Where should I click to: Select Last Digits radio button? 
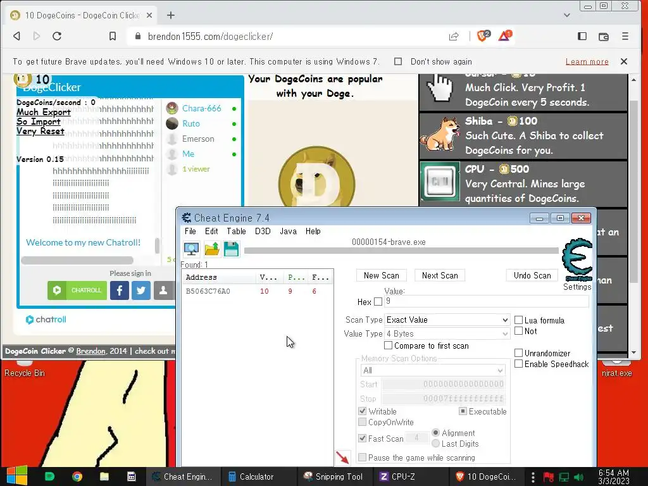tap(435, 444)
